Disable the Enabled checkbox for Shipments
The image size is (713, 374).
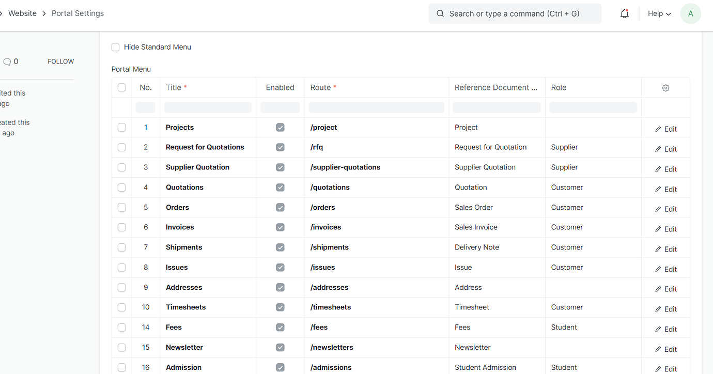(280, 247)
